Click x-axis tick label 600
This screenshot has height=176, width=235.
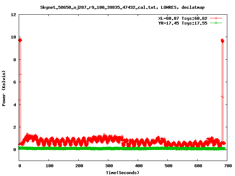pos(198,166)
